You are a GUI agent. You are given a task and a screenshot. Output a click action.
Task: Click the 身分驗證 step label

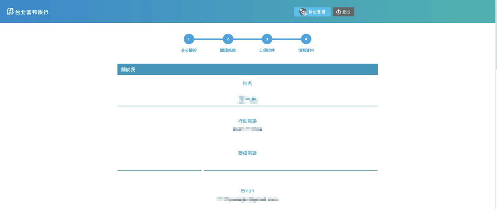pyautogui.click(x=189, y=50)
